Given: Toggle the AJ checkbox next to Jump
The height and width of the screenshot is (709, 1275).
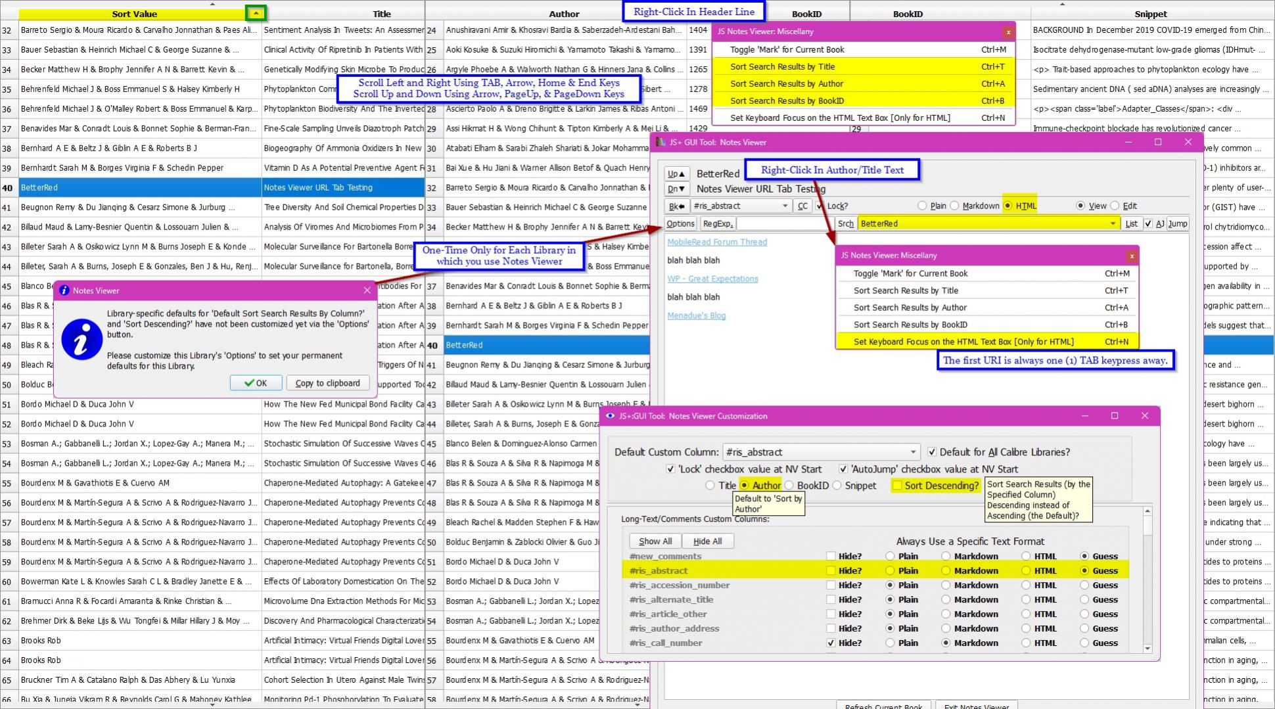Looking at the screenshot, I should pos(1148,224).
